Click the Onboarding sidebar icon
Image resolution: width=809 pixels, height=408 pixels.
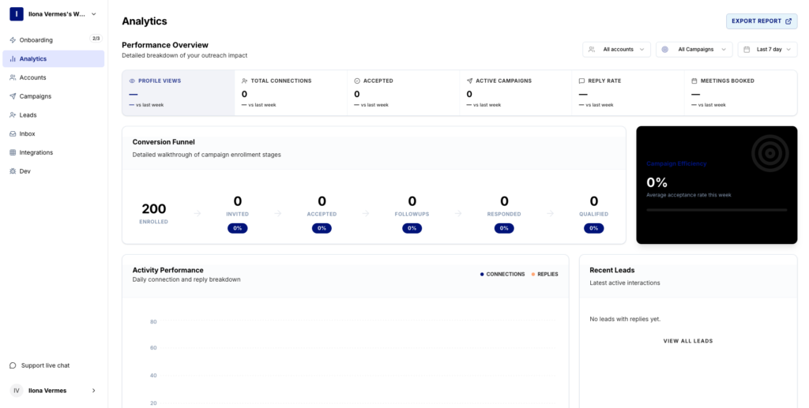click(13, 39)
